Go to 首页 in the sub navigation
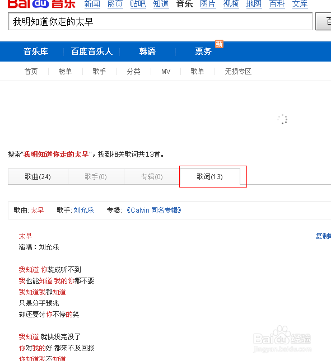The height and width of the screenshot is (361, 331). (x=31, y=72)
